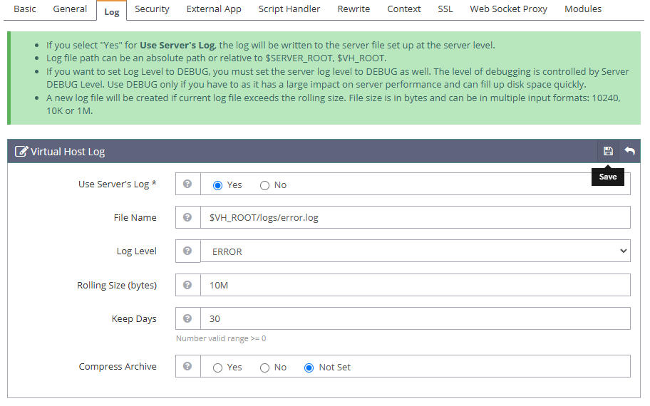Open the Web Socket Proxy tab
This screenshot has width=650, height=406.
coord(508,9)
